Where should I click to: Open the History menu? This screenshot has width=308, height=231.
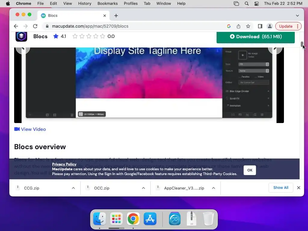(85, 4)
